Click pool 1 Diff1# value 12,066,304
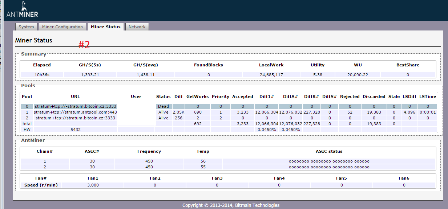 [267, 112]
